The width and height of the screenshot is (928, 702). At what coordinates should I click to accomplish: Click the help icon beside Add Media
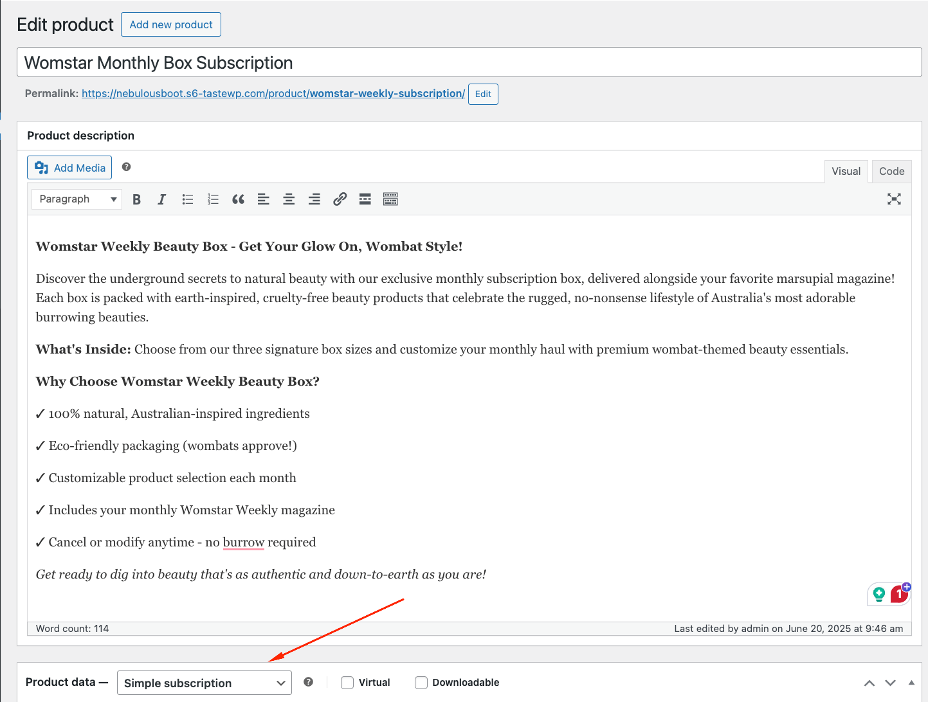(x=127, y=167)
